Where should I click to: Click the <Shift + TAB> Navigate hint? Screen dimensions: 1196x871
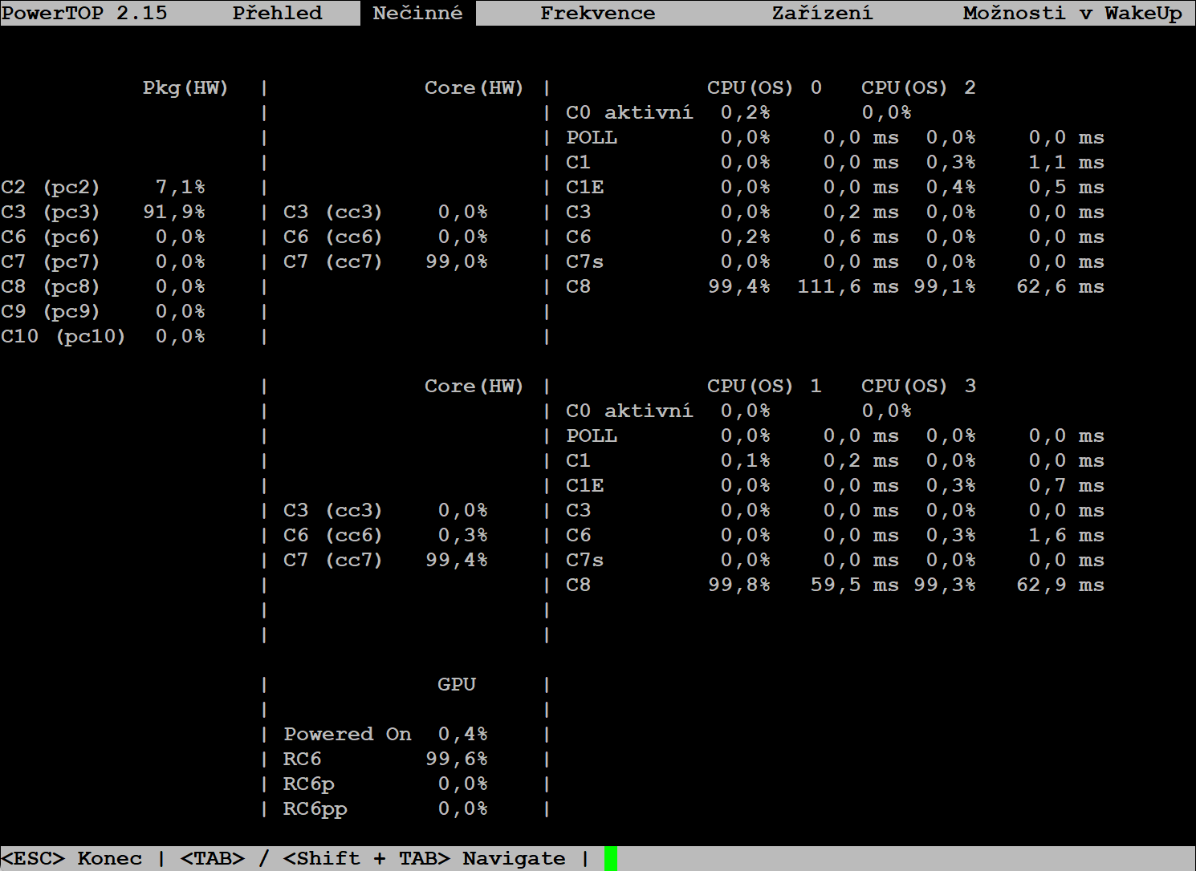pos(424,858)
